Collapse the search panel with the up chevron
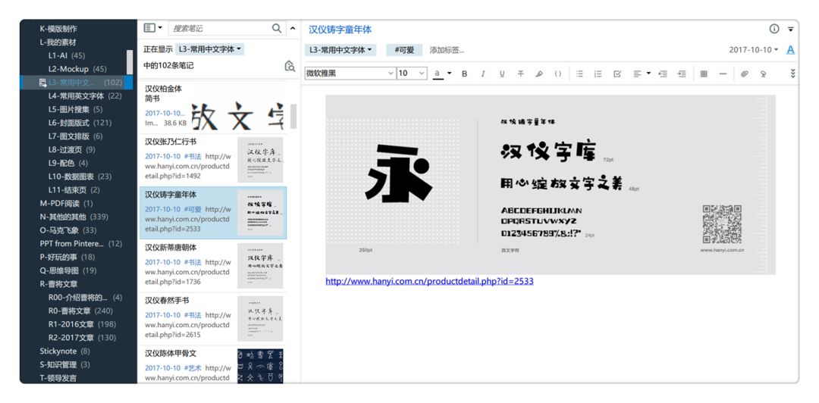Image resolution: width=819 pixels, height=403 pixels. (293, 28)
